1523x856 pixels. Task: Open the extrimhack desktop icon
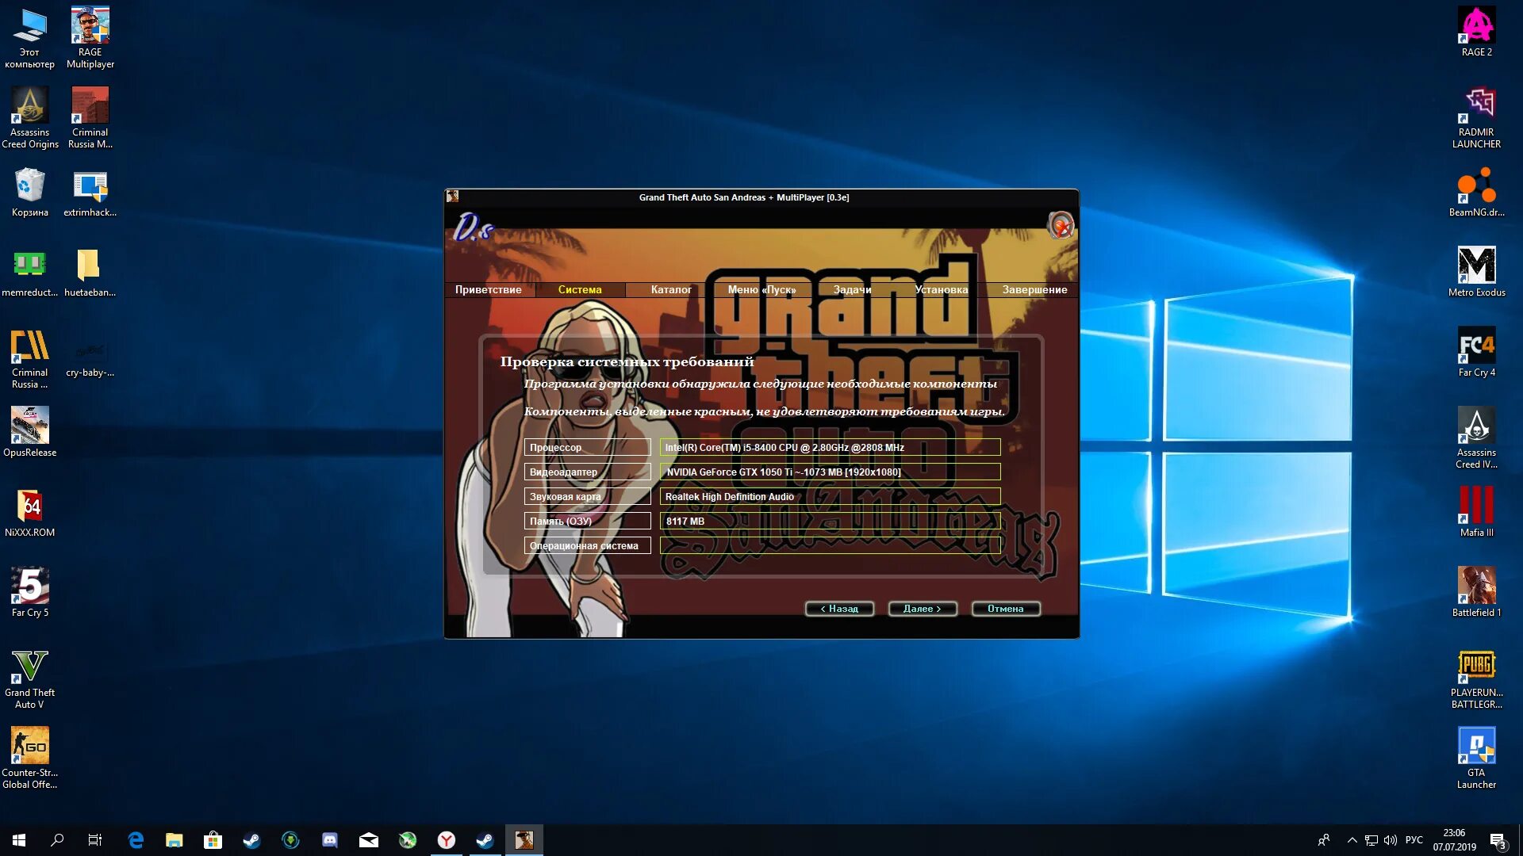click(90, 192)
